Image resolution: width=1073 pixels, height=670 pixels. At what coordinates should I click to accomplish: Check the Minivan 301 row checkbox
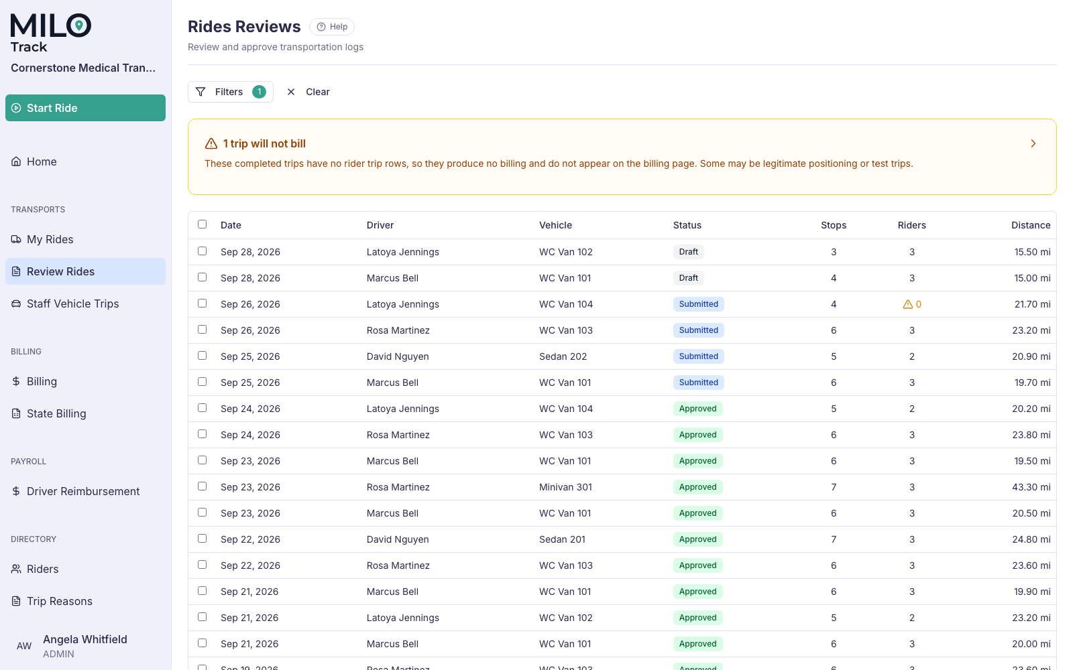(x=203, y=486)
